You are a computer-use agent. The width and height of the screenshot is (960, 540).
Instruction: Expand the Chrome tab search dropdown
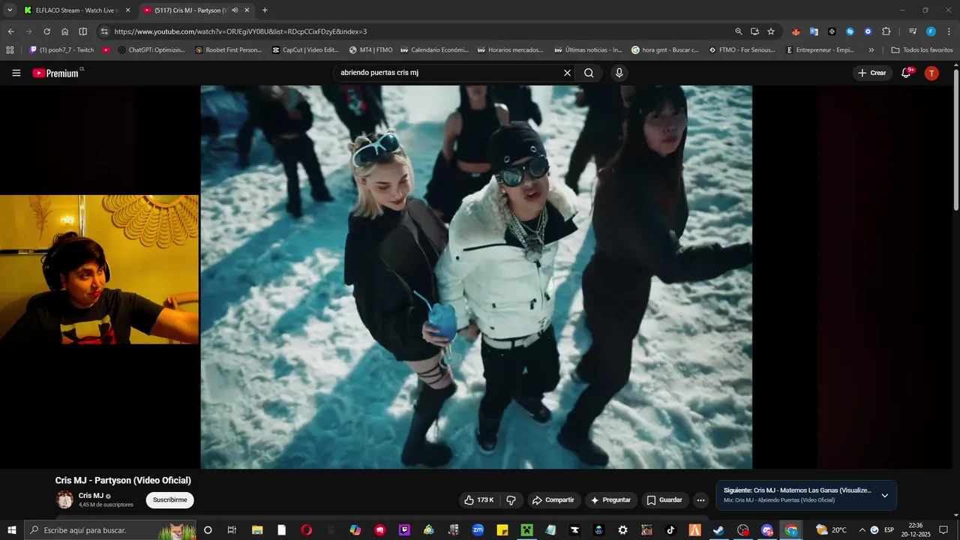[10, 10]
